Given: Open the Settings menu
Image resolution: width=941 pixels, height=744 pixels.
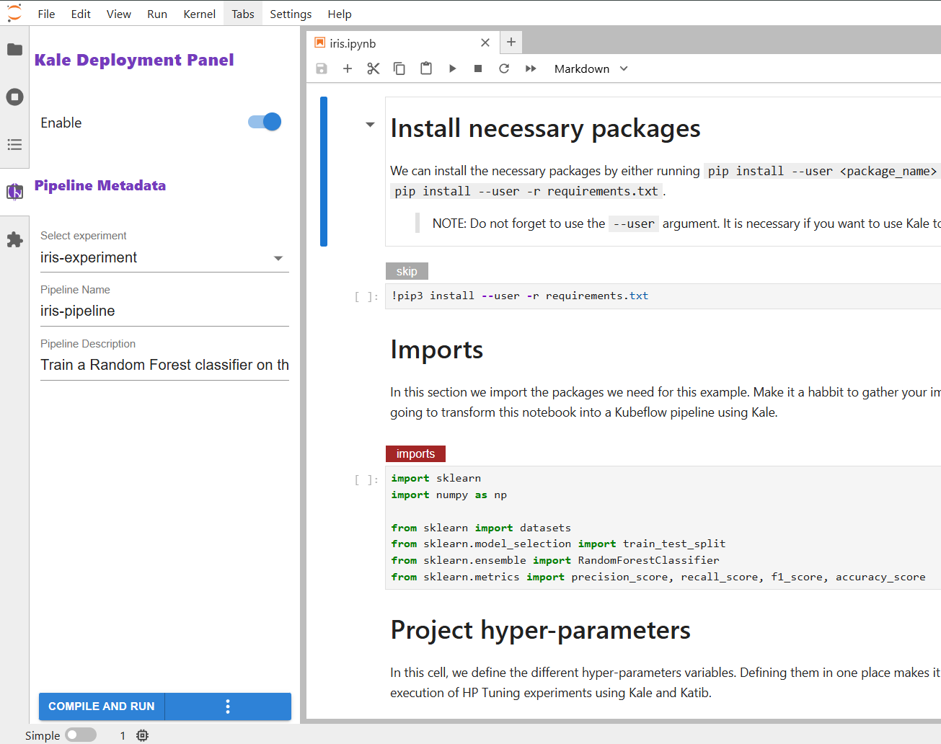Looking at the screenshot, I should point(291,14).
